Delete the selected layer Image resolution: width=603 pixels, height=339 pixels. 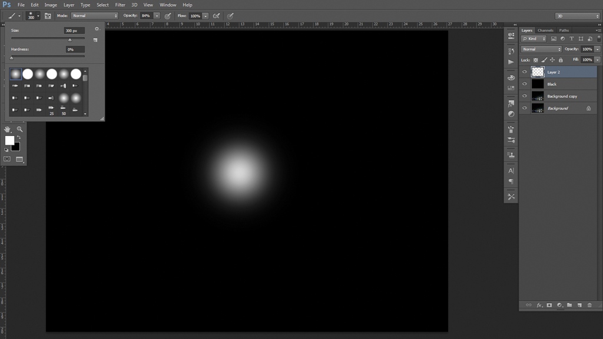click(x=589, y=305)
